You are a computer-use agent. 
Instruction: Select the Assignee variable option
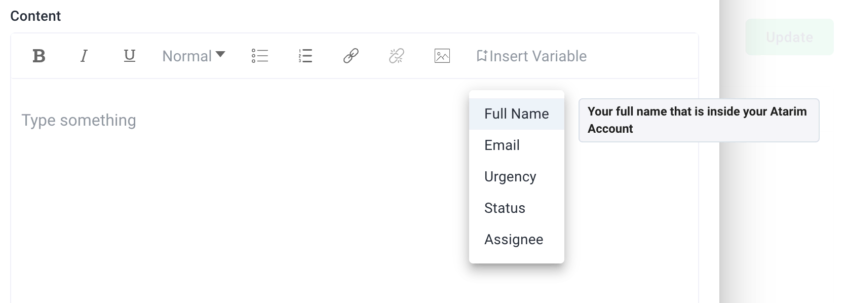517,240
